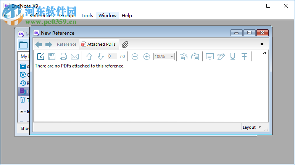Expand hidden toolbar items chevron
Viewport: 295px width, 165px height.
tap(265, 53)
